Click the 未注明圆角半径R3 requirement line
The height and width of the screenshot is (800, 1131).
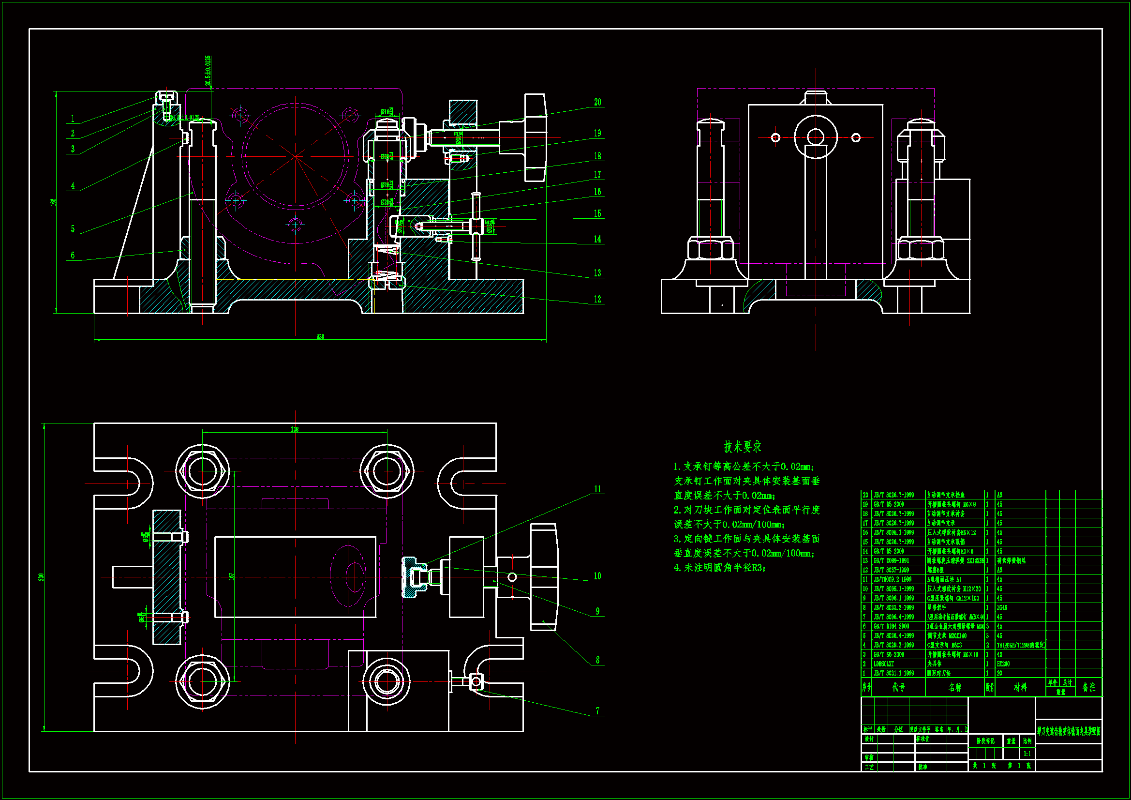720,568
